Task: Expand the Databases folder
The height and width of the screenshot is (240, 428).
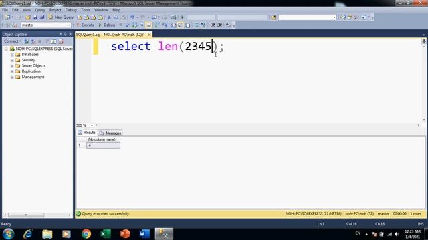Action: click(12, 55)
